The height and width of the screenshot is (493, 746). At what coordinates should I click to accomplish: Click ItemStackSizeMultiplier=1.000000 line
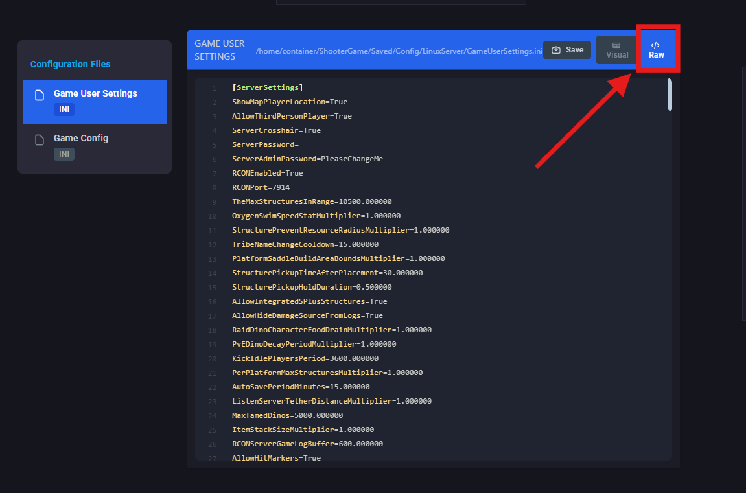click(303, 430)
